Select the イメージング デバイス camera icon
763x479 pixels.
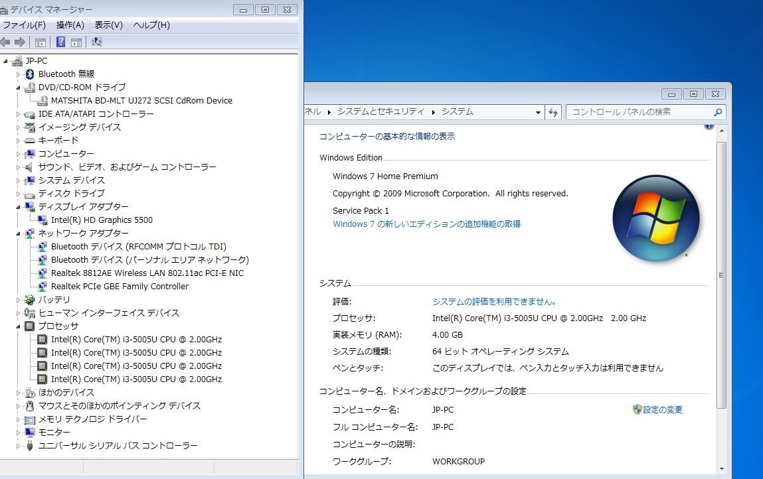point(30,127)
